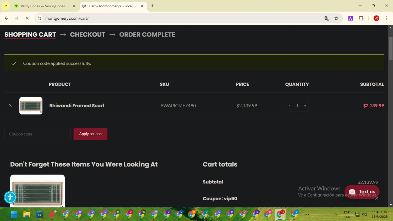
Task: Open the purple A extension icon
Action: 351,18
